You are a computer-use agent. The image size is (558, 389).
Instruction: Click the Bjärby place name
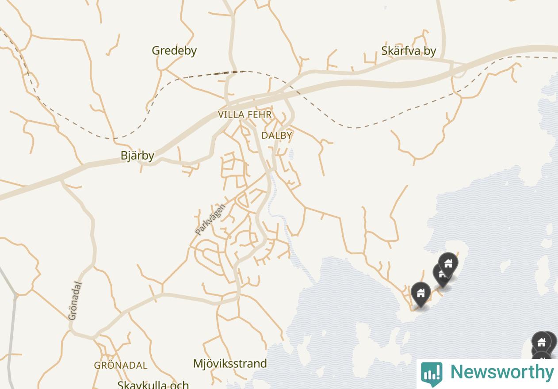138,156
